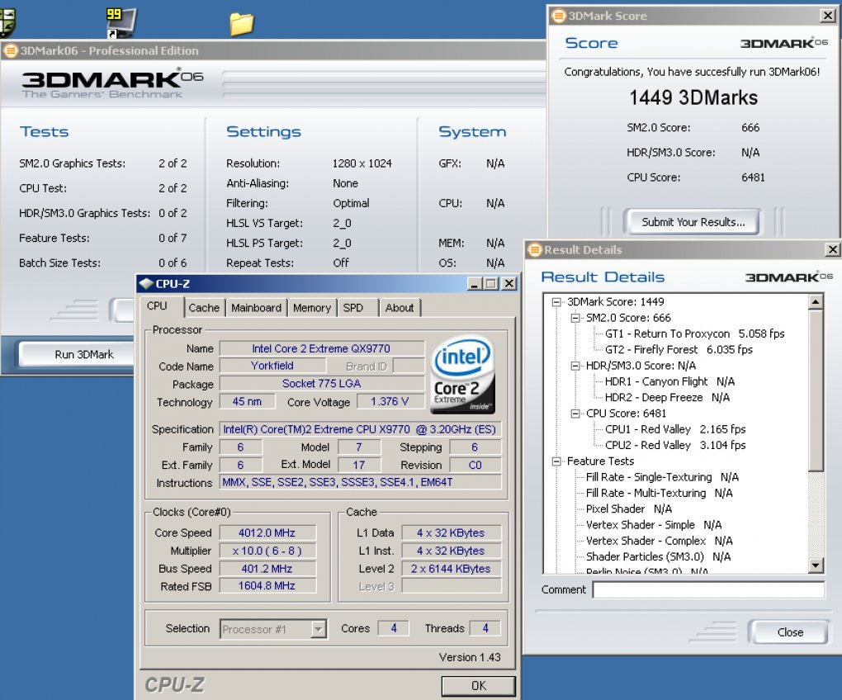Click the Comment input field
This screenshot has height=700, width=842.
coord(708,590)
